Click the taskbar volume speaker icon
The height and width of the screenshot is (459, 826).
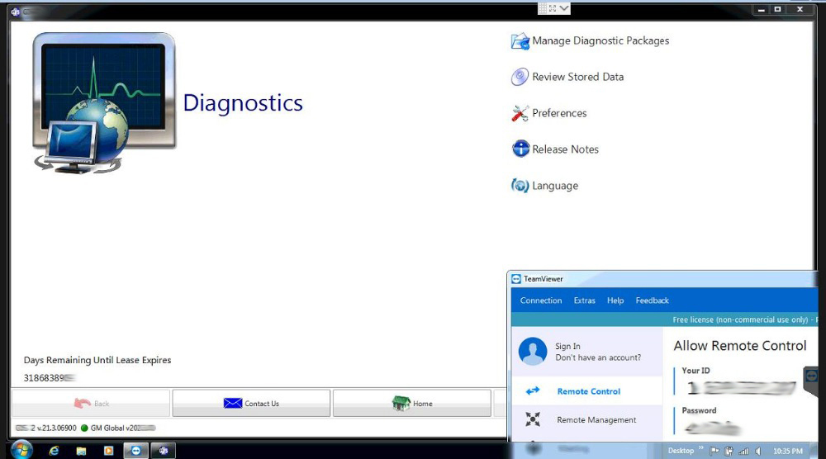click(x=757, y=451)
